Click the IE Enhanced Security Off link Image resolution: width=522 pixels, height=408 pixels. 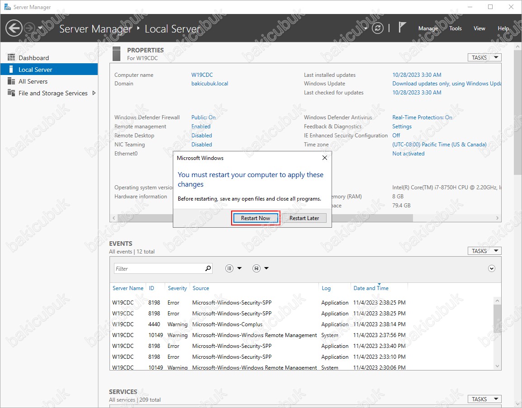(396, 136)
